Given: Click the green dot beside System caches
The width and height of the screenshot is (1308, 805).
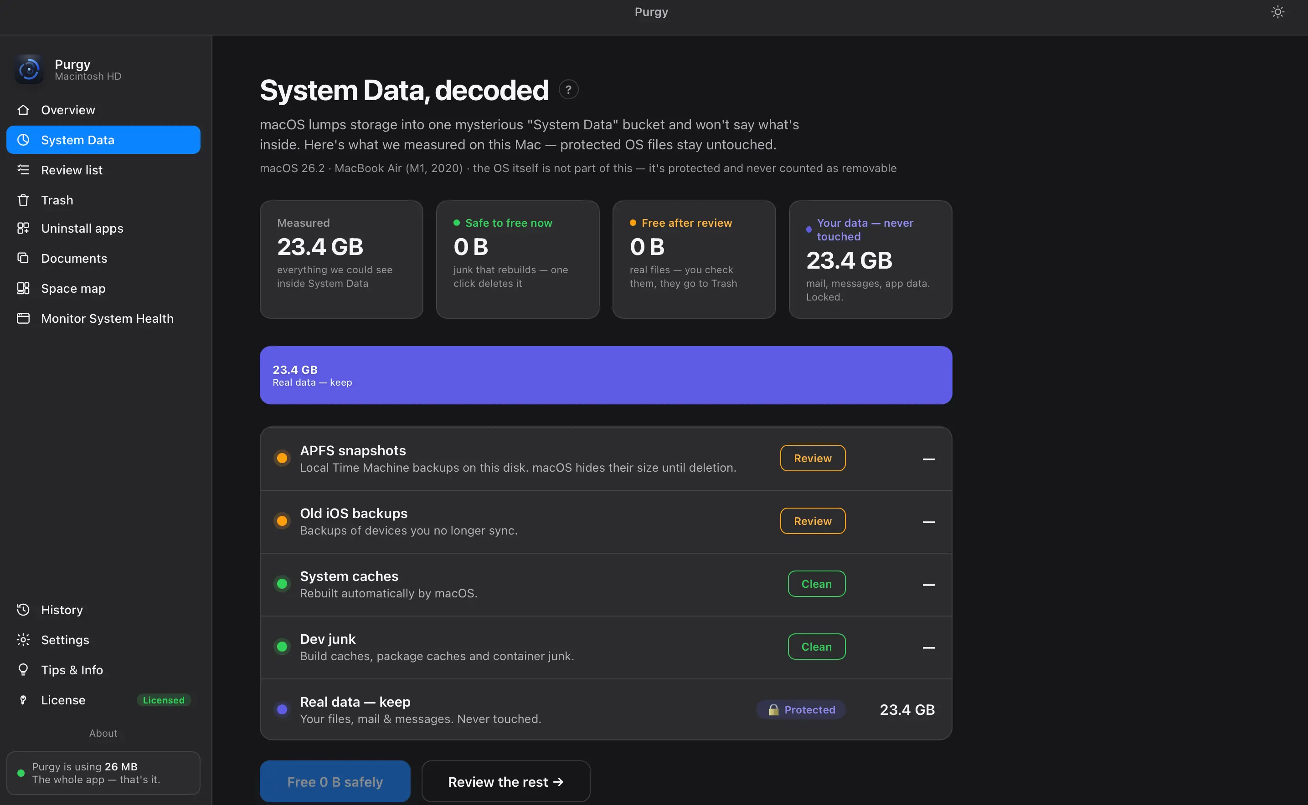Looking at the screenshot, I should [x=283, y=584].
